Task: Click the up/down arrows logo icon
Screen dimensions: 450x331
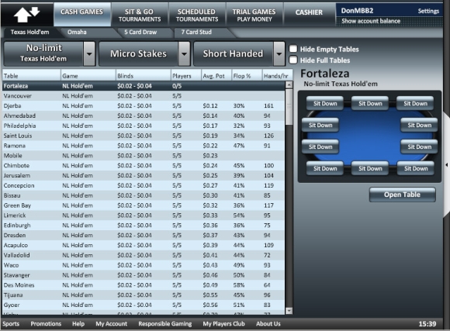Action: pos(27,15)
